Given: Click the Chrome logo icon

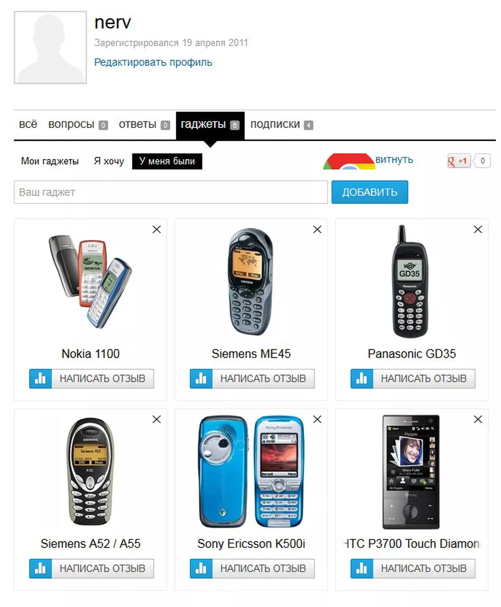Looking at the screenshot, I should coord(349,161).
